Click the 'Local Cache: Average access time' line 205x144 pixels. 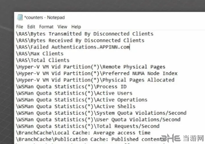(83, 133)
